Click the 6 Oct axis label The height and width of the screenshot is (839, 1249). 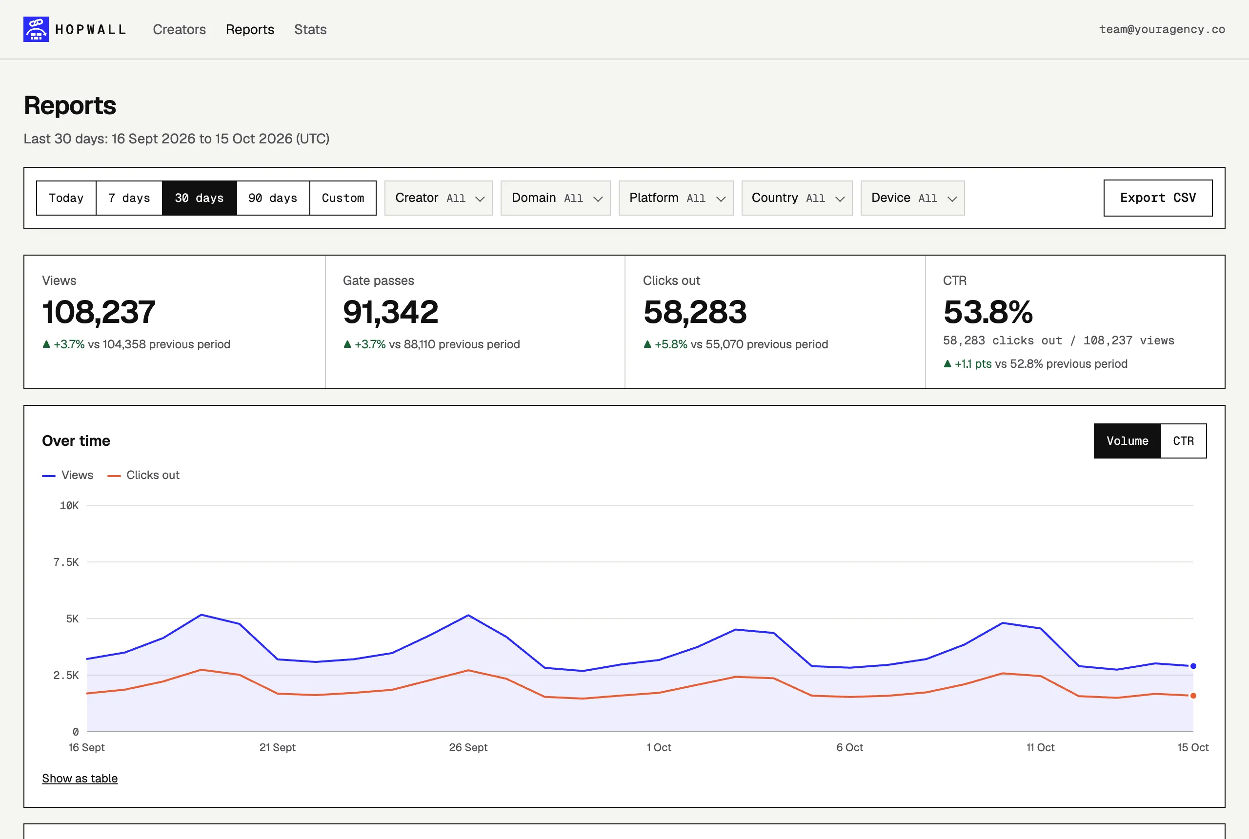tap(850, 747)
